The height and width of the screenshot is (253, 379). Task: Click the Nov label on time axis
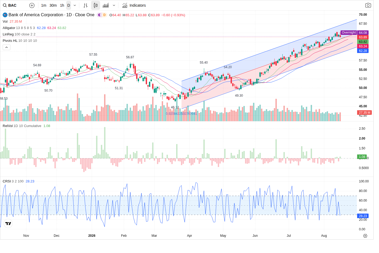[x=26, y=236]
